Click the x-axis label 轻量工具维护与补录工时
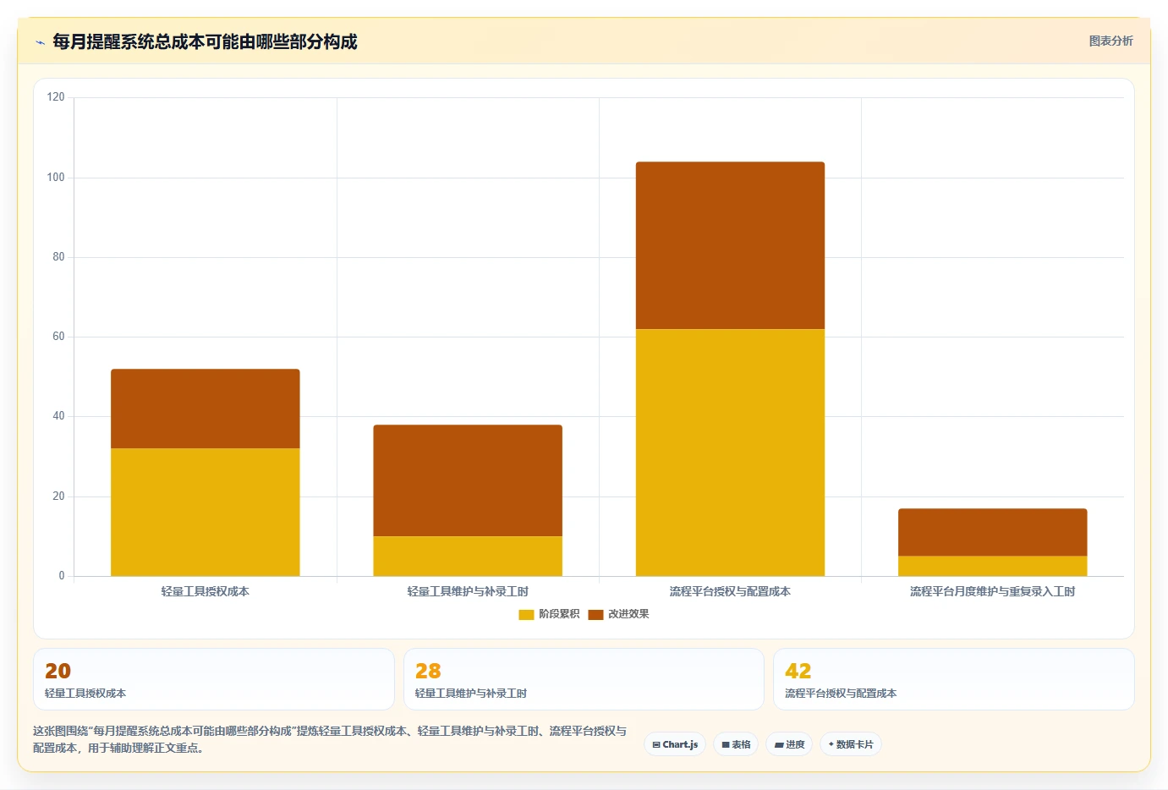 tap(468, 591)
